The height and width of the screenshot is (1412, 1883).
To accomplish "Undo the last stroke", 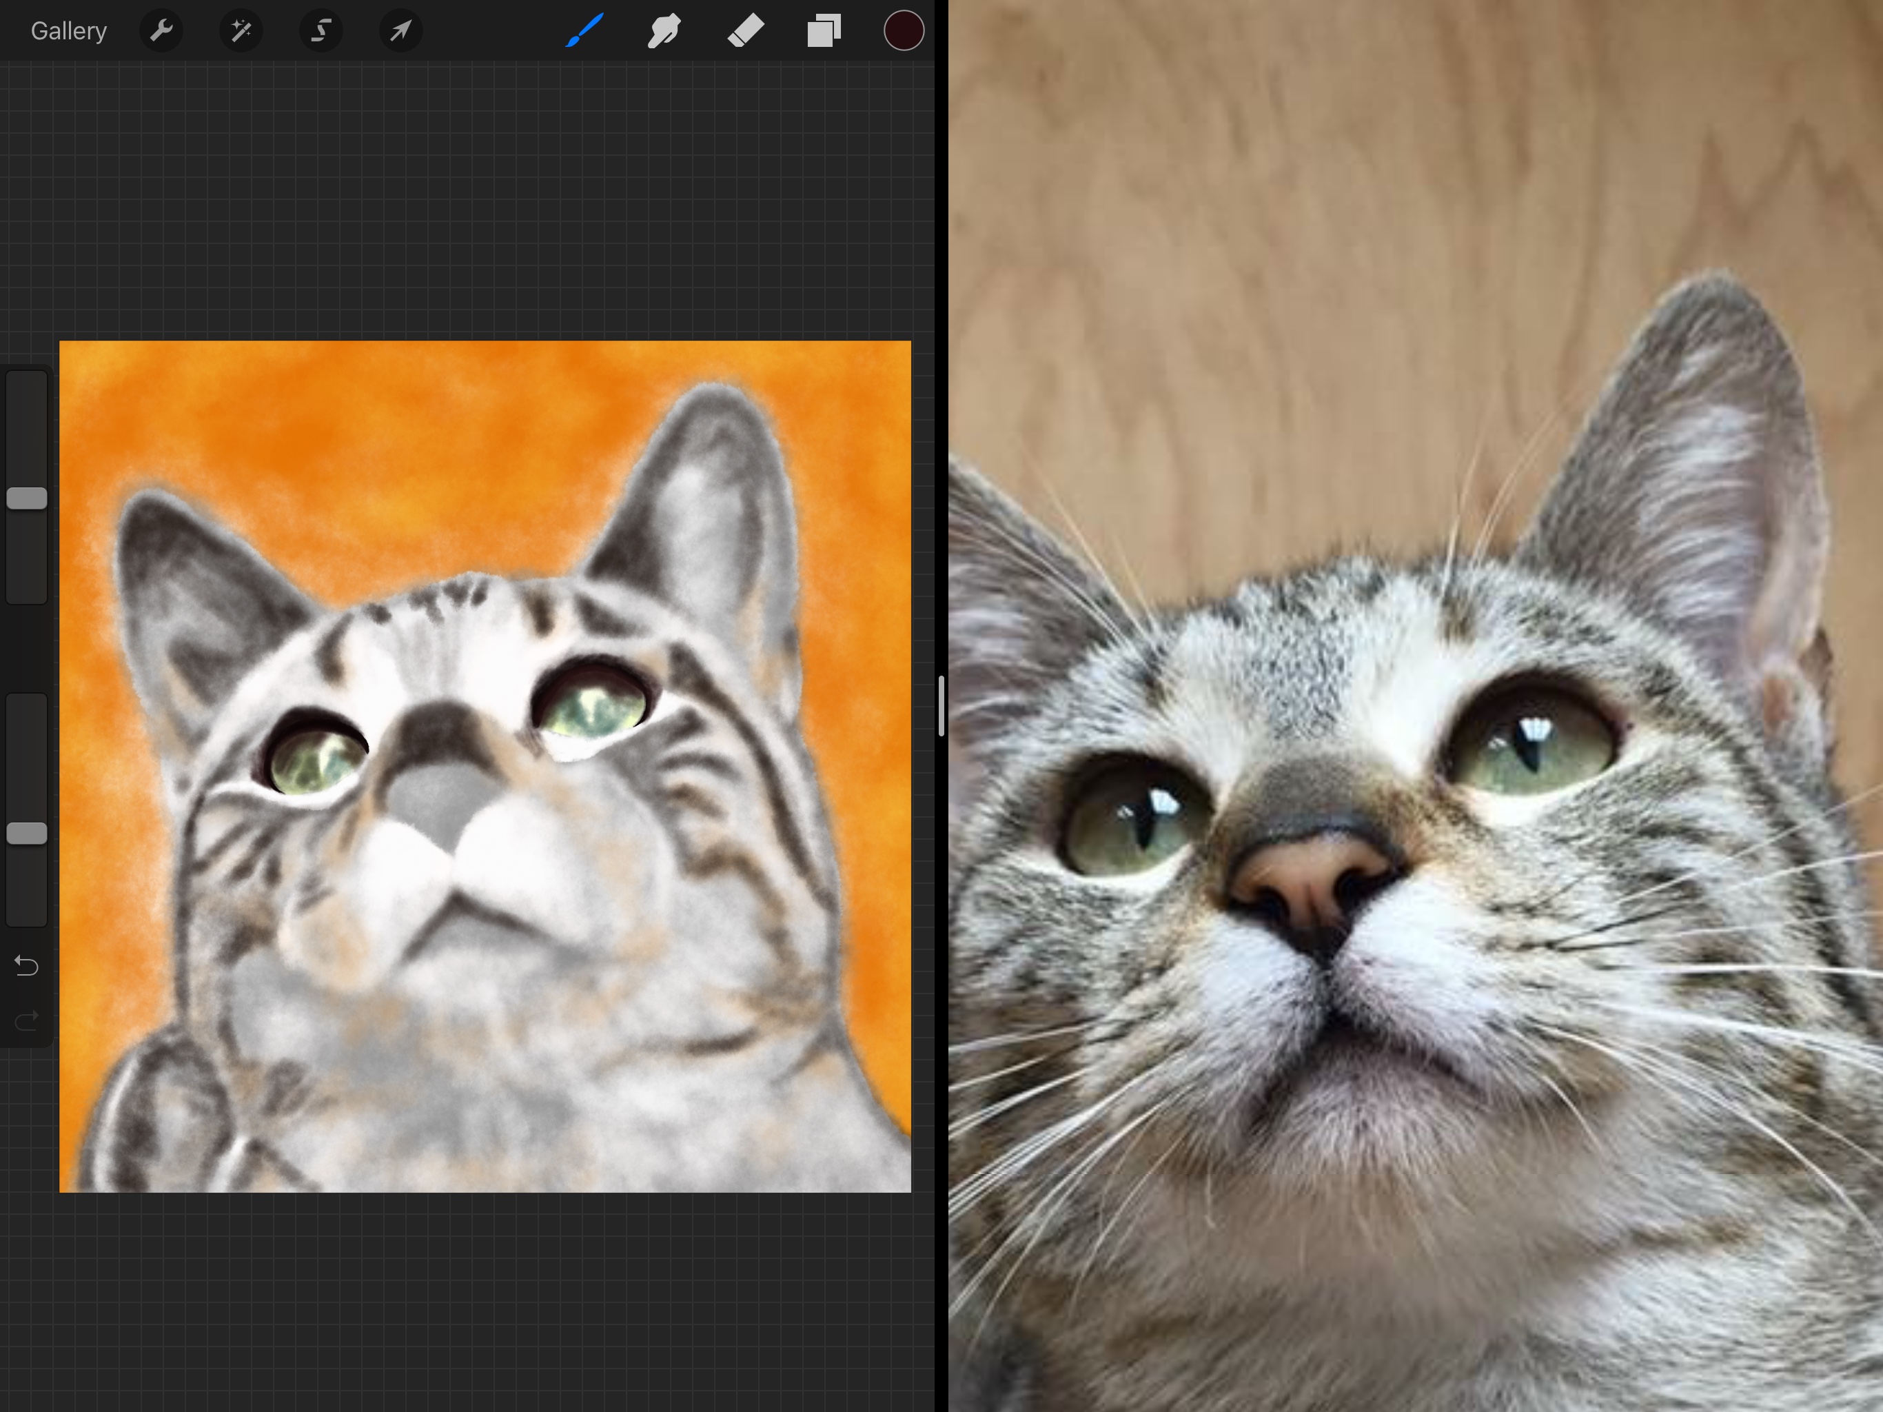I will 26,966.
